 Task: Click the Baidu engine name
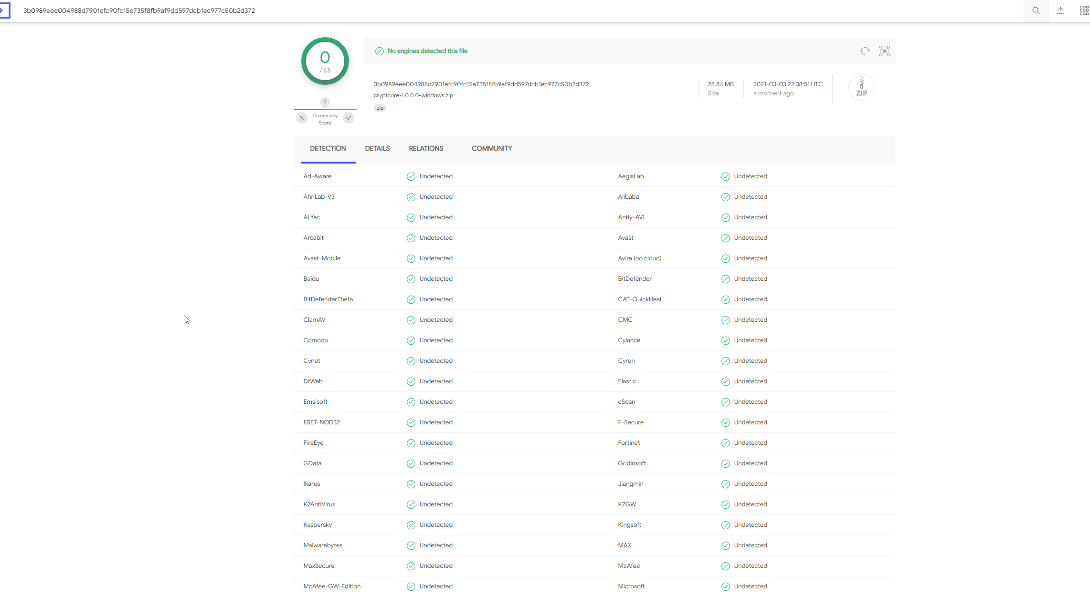coord(311,279)
